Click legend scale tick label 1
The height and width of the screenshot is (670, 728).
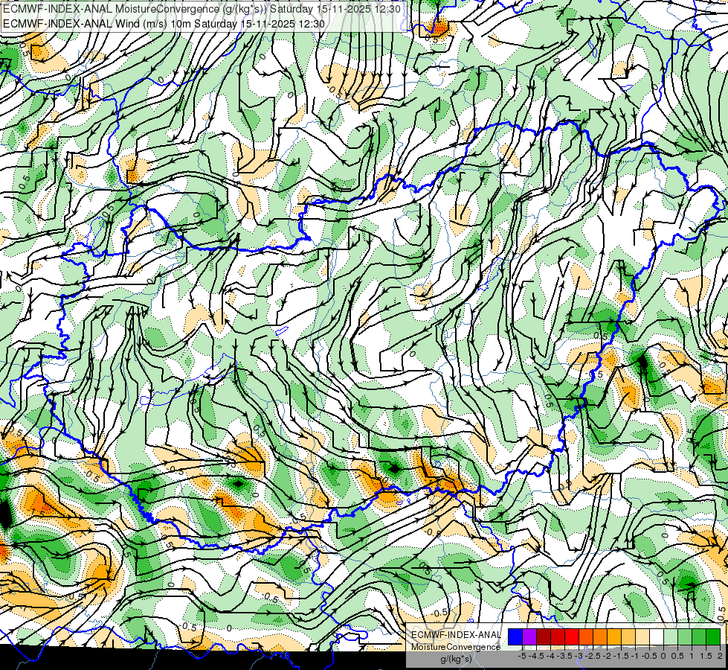pos(692,656)
